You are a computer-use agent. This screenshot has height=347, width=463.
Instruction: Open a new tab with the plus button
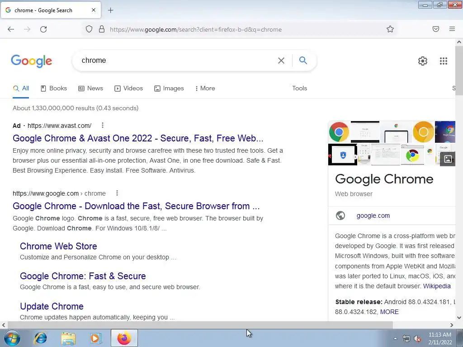point(110,10)
